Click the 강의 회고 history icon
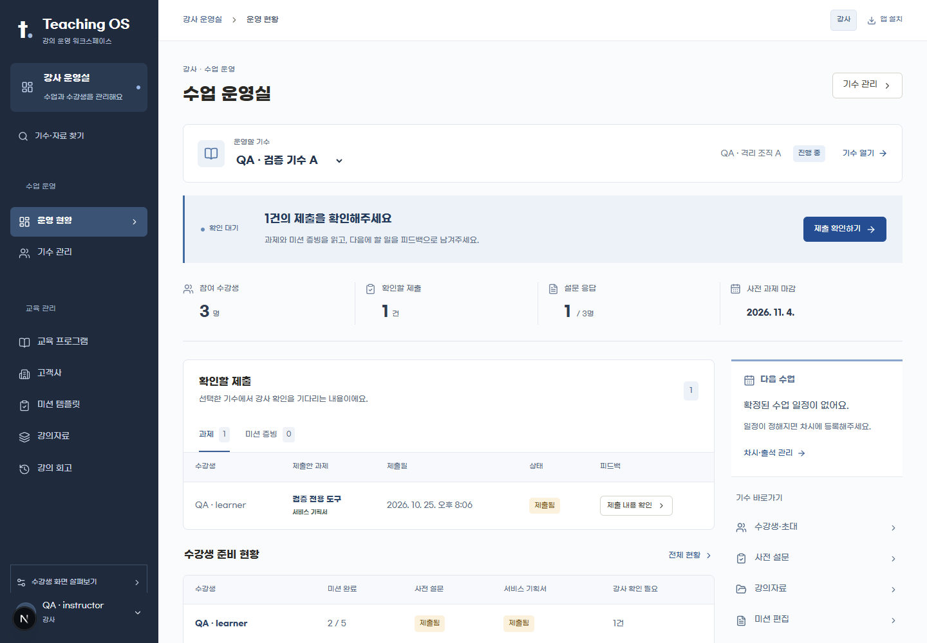 pos(24,469)
